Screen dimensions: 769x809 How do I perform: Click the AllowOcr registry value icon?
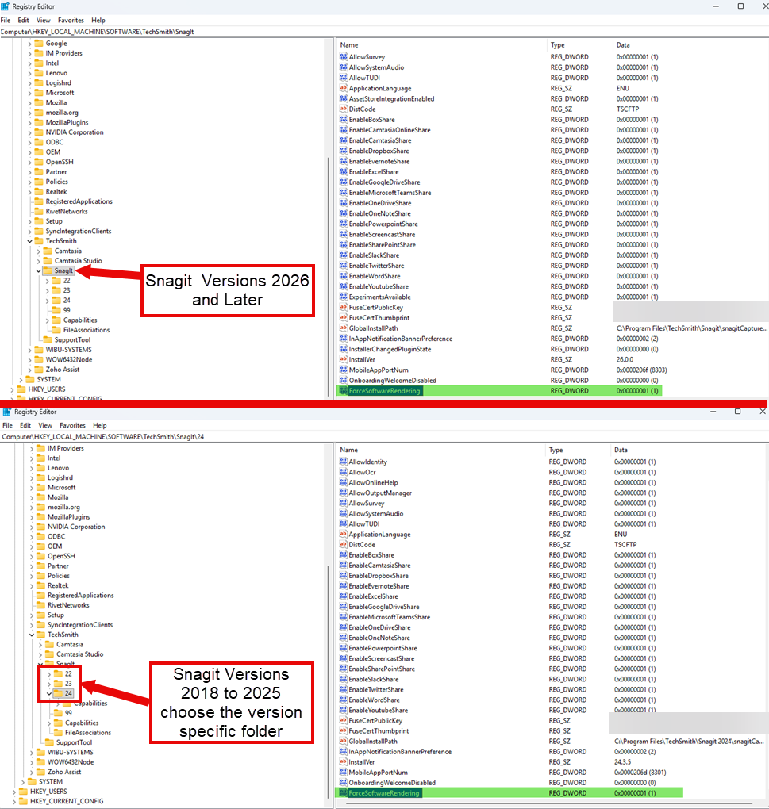(344, 472)
